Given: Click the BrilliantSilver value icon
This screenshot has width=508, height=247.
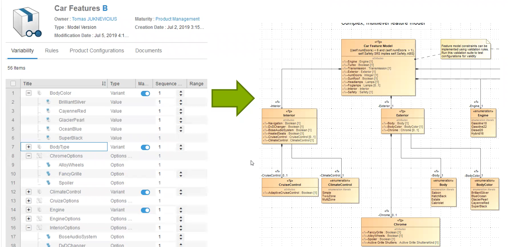Looking at the screenshot, I should tap(48, 102).
